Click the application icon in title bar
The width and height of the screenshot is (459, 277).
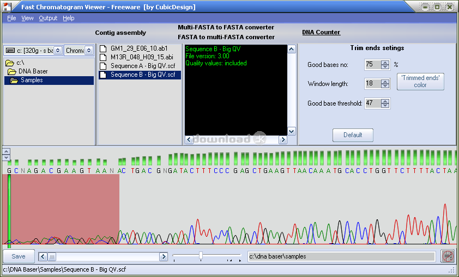click(x=7, y=7)
